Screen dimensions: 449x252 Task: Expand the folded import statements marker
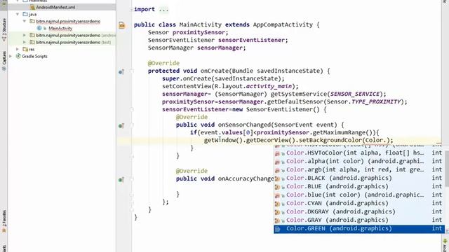[x=131, y=9]
